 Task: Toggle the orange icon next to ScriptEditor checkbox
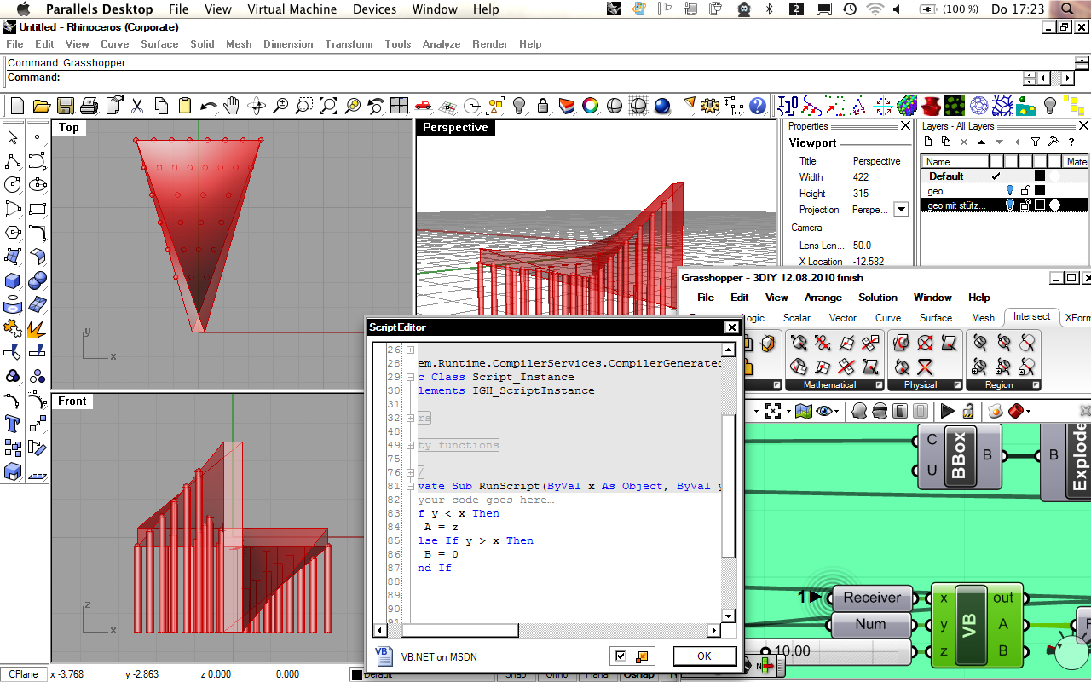pos(642,656)
